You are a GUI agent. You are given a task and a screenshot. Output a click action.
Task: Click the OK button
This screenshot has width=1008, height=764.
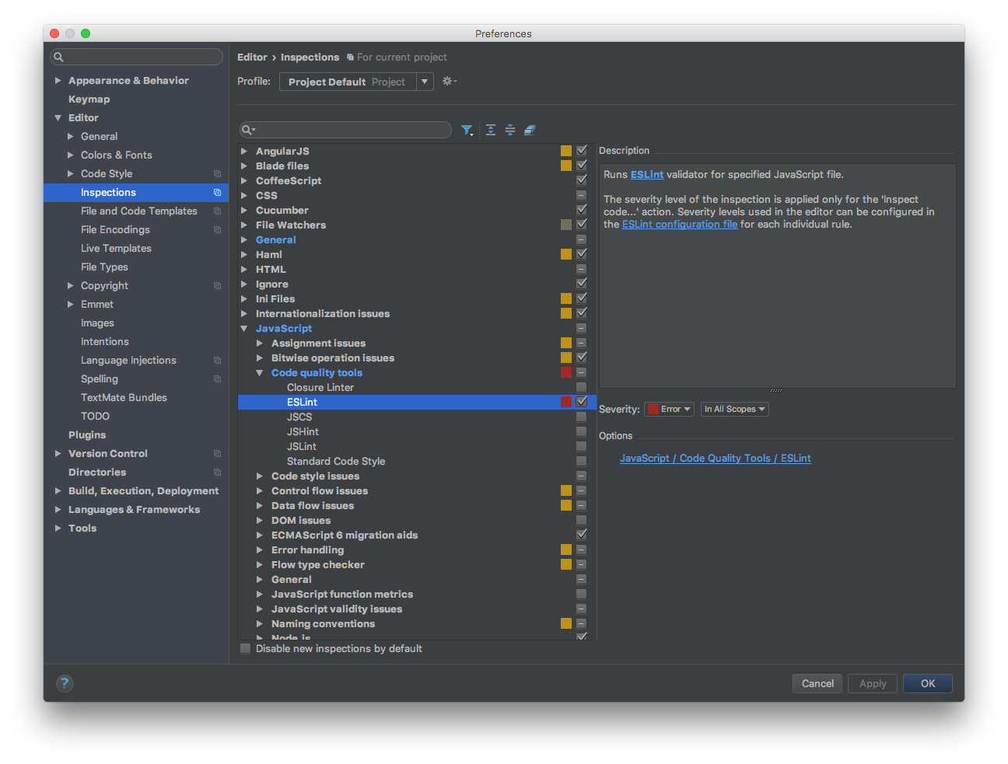(927, 683)
